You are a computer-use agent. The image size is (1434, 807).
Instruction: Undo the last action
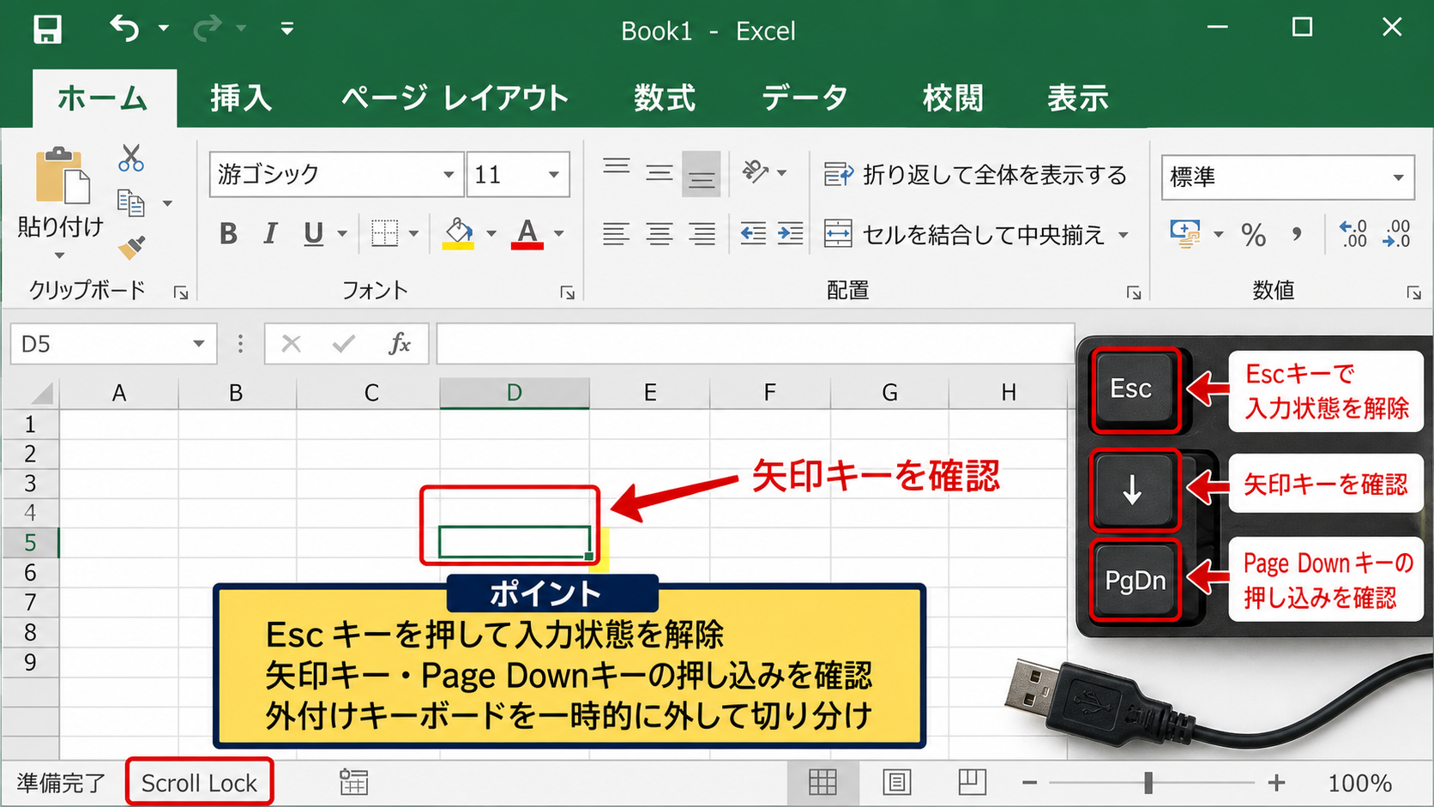(125, 29)
